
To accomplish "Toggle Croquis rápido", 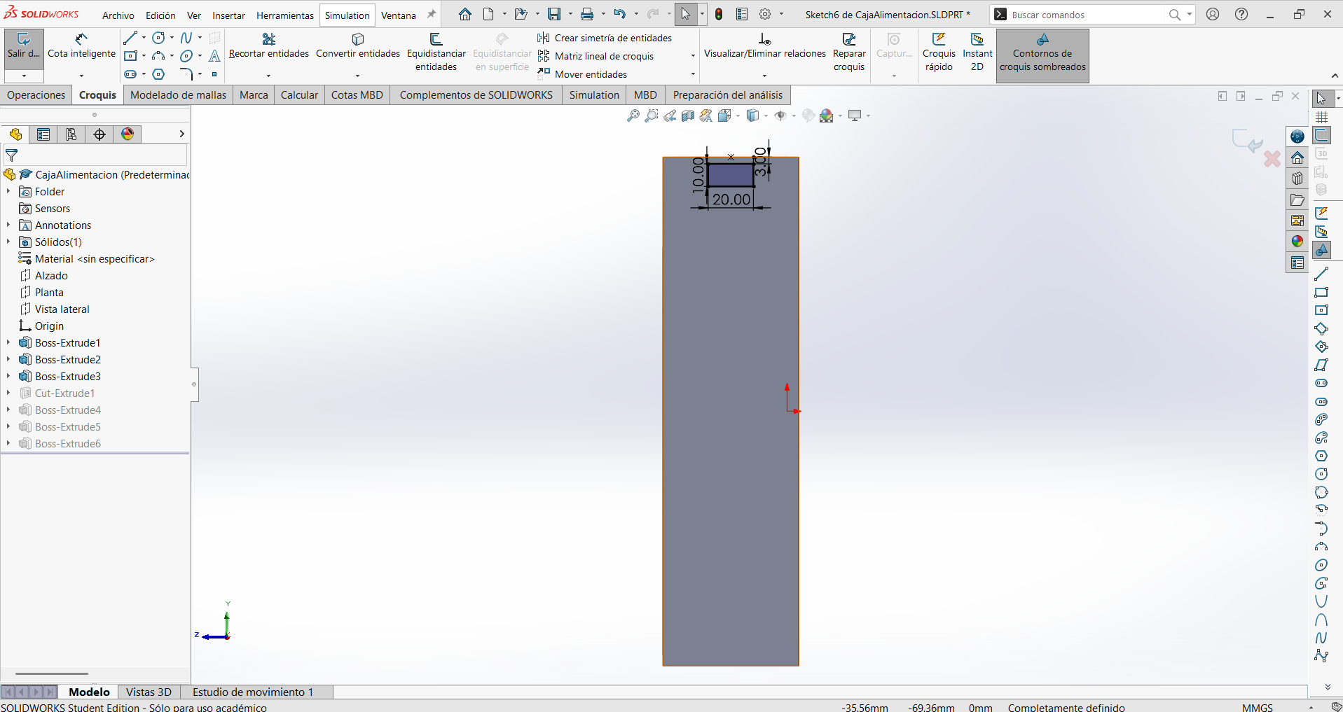I will (939, 53).
